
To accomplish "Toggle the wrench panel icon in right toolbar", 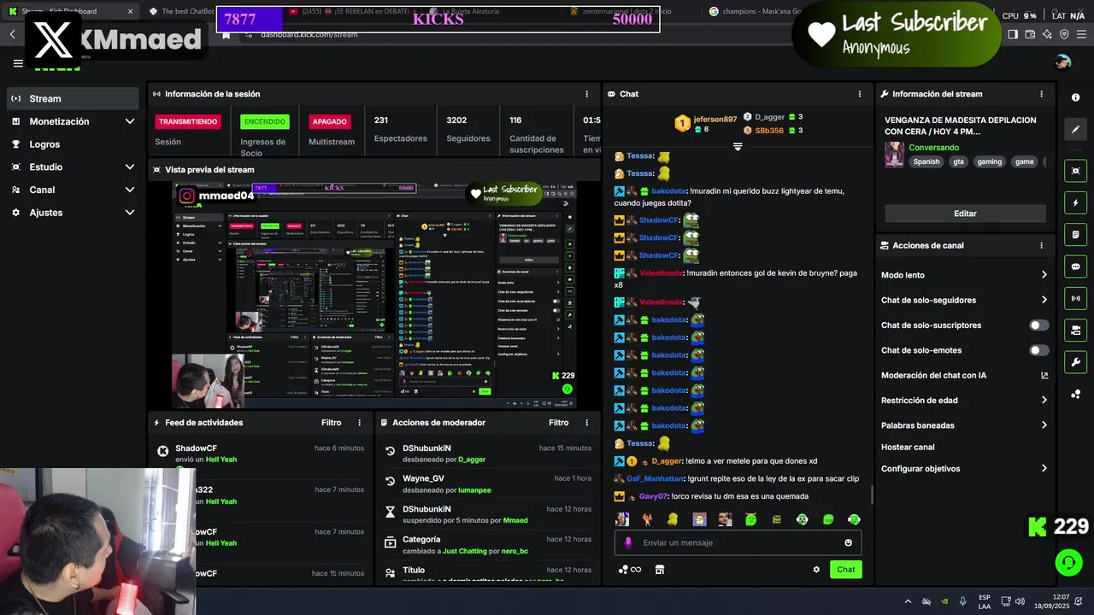I will pos(1075,361).
